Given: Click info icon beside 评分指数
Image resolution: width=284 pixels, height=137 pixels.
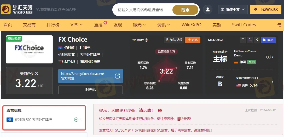Looking at the screenshot, I should pyautogui.click(x=147, y=40).
